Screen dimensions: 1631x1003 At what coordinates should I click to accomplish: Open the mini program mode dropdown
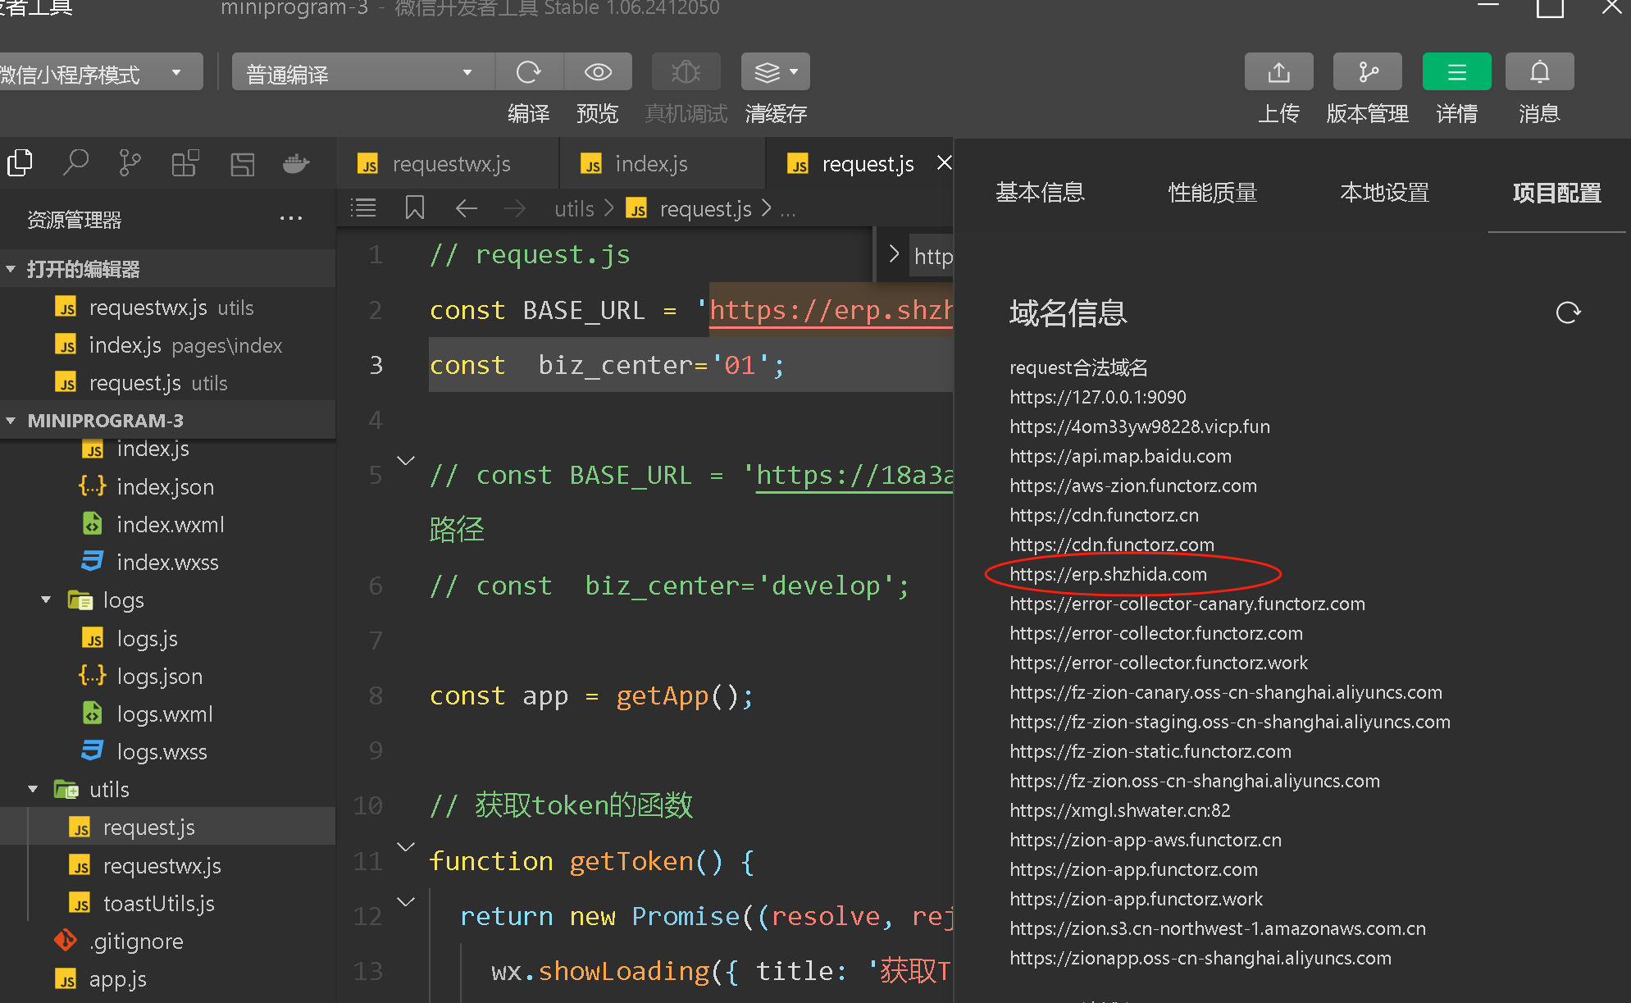(x=100, y=73)
